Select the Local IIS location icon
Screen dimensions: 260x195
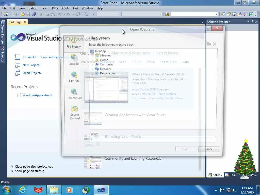tap(74, 60)
